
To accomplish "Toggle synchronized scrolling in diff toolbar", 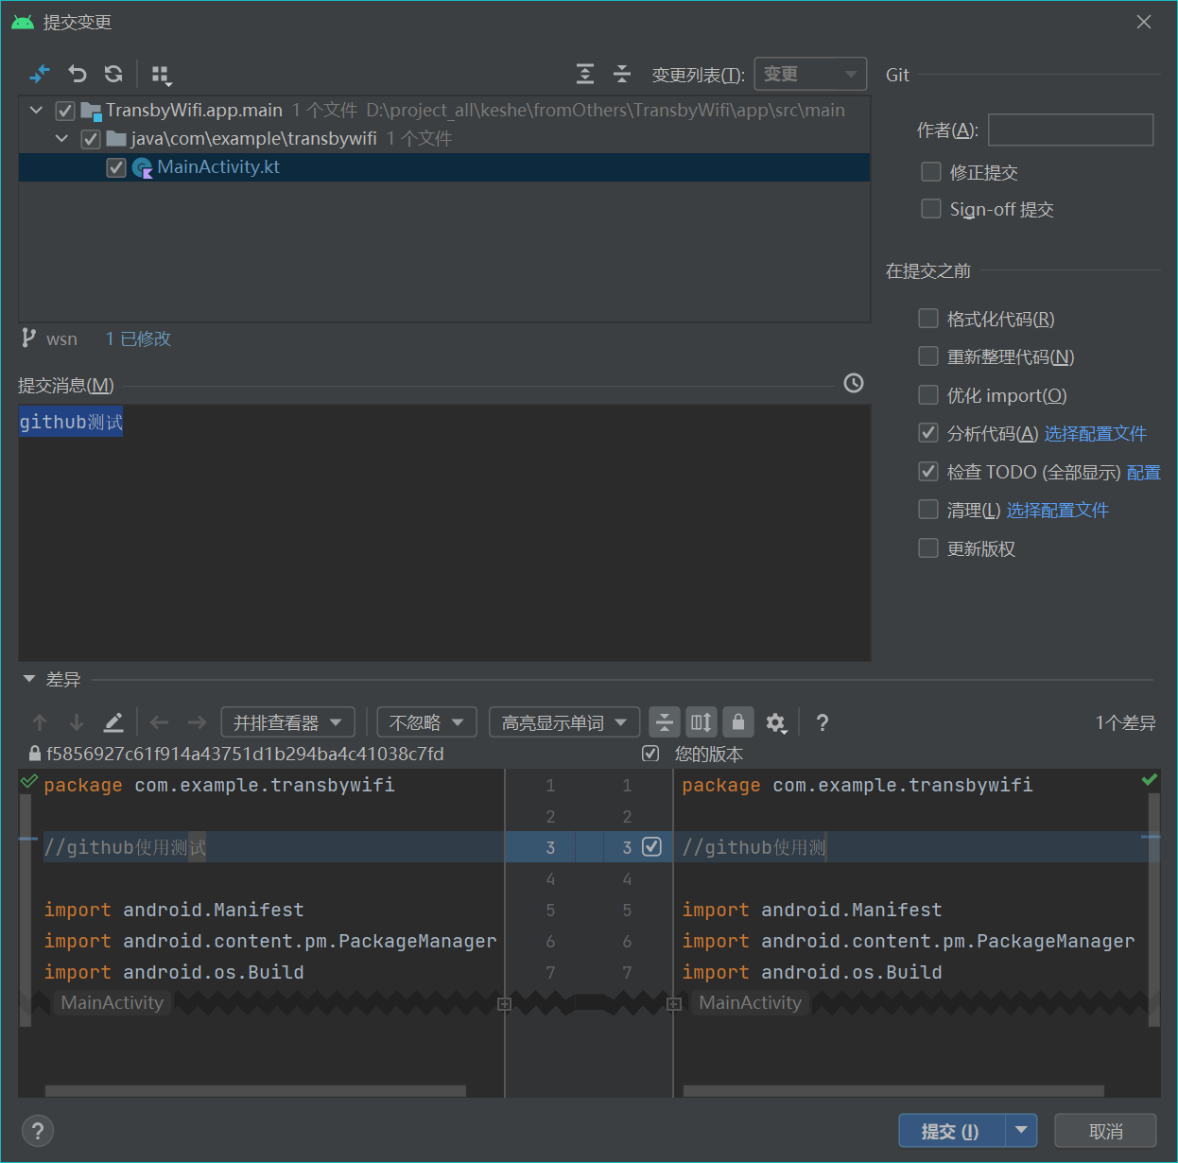I will 702,722.
